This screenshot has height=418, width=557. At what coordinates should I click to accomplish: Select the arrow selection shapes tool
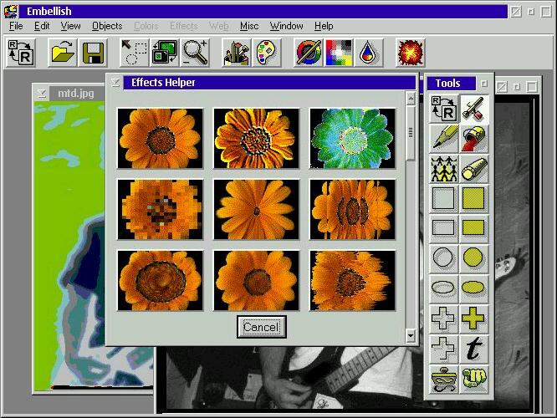(135, 53)
